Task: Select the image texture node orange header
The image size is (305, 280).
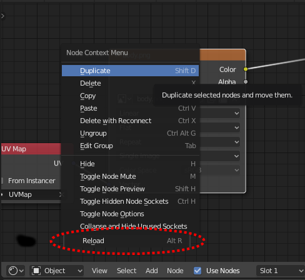Action: (222, 55)
